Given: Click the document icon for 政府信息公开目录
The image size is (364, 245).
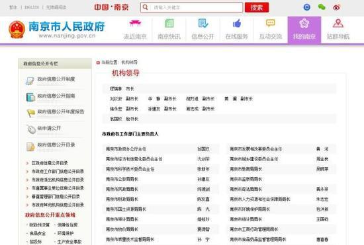Looking at the screenshot, I should (30, 147).
